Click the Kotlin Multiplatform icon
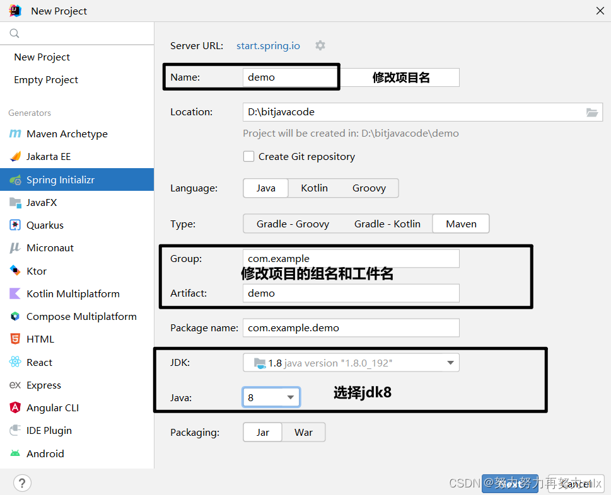611x495 pixels. tap(15, 293)
